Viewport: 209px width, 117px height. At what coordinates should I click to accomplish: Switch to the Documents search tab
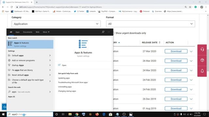pyautogui.click(x=27, y=32)
